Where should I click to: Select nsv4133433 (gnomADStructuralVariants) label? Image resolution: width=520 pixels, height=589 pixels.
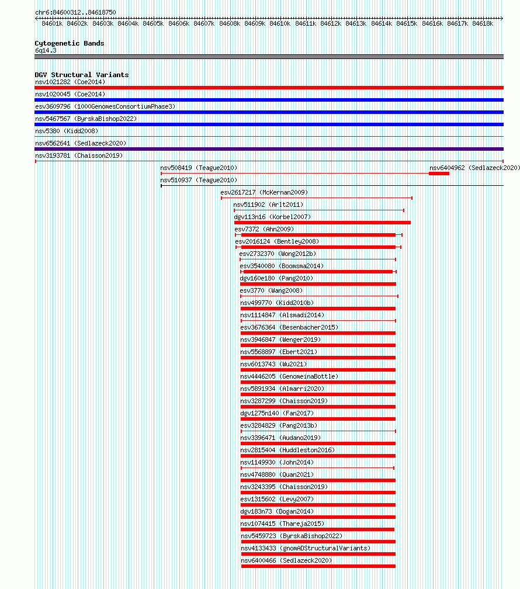[306, 549]
